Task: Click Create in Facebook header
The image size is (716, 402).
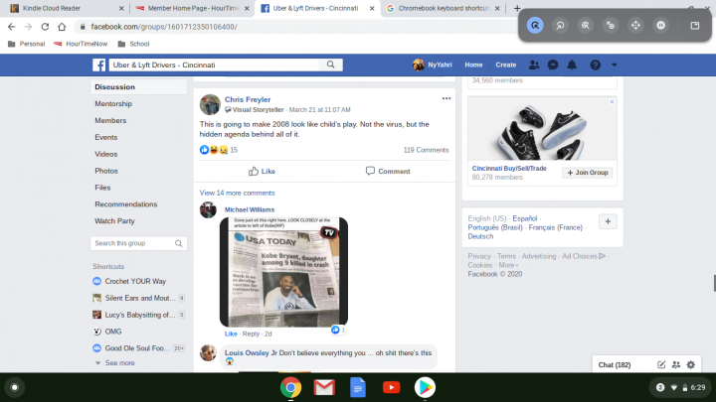Action: 506,65
